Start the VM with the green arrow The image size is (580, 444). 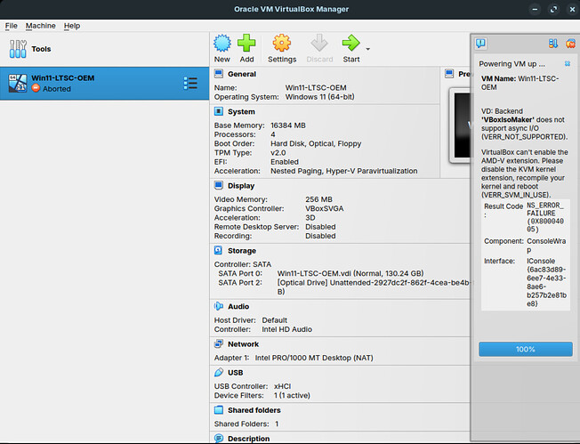(x=350, y=43)
